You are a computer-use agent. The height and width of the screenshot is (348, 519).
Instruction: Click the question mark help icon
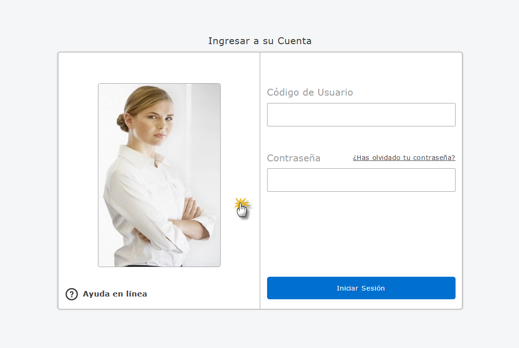coord(72,294)
